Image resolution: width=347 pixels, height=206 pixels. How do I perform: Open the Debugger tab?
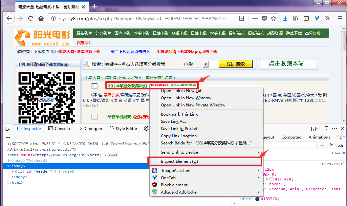90,128
